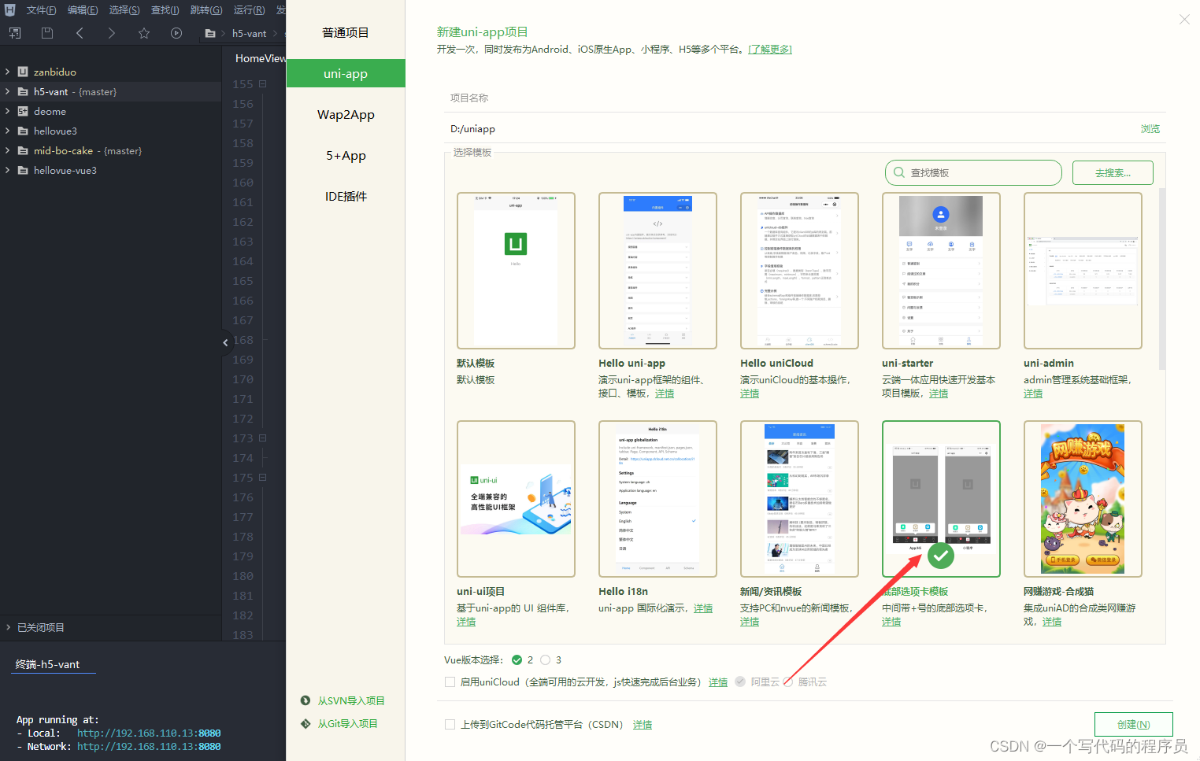Click the folder icon in breadcrumb
Screen dimensions: 1200x761
pyautogui.click(x=210, y=34)
